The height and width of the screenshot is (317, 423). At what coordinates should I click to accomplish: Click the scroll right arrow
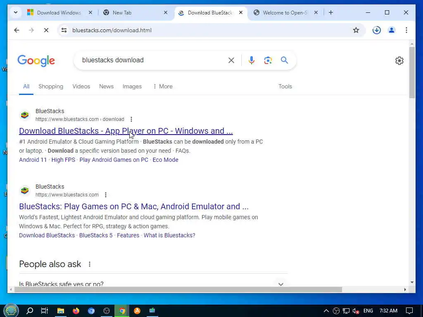(x=405, y=289)
